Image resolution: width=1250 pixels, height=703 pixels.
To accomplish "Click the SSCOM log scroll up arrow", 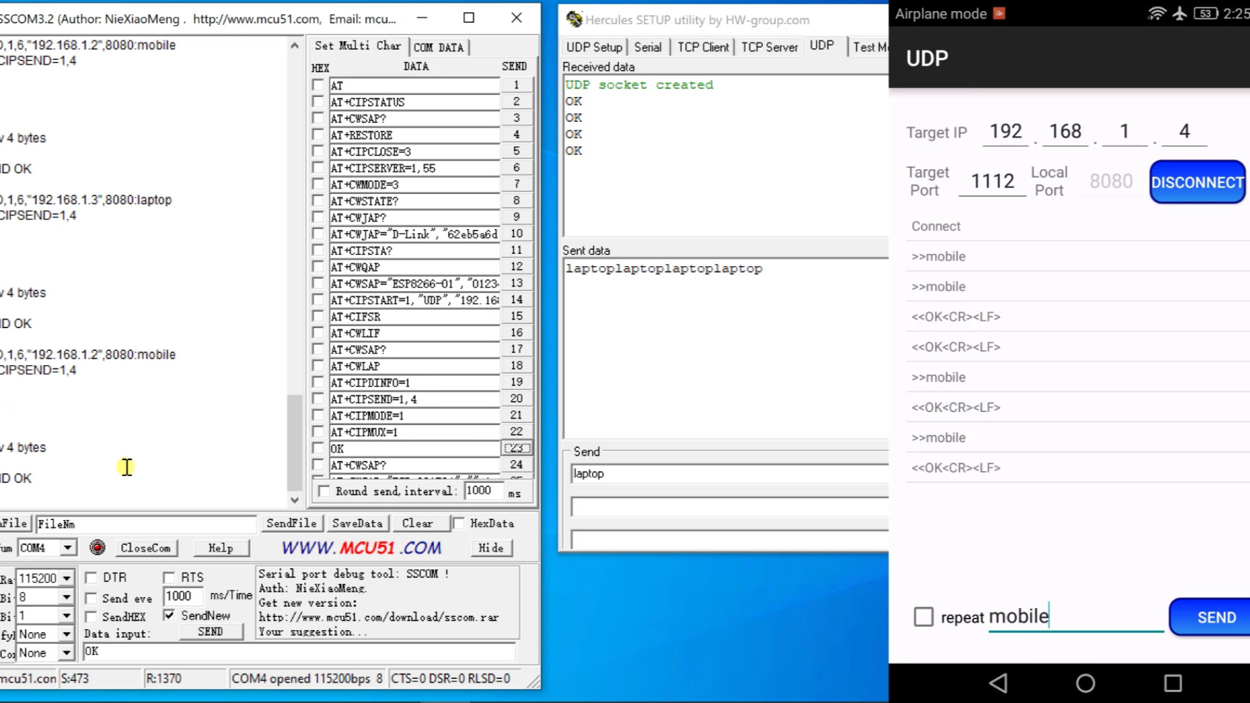I will coord(294,46).
